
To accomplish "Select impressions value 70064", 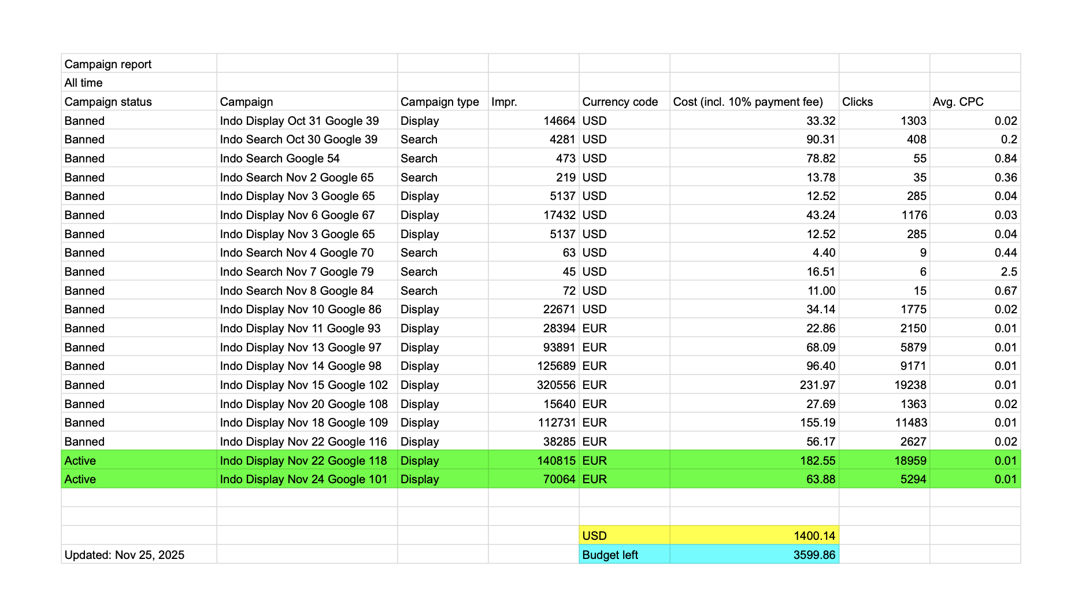I will click(x=533, y=479).
